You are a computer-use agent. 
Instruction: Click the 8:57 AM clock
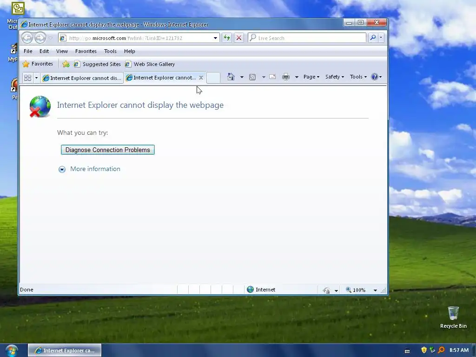pyautogui.click(x=459, y=350)
